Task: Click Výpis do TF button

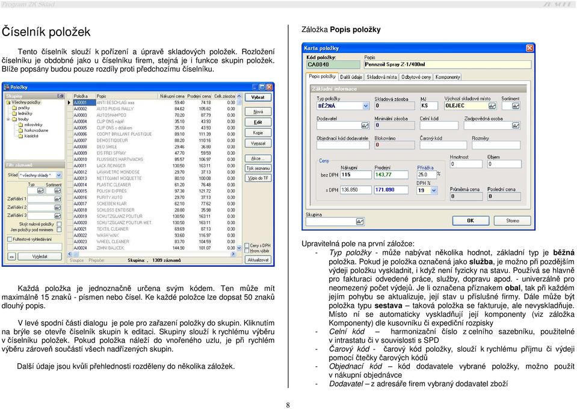Action: pyautogui.click(x=258, y=178)
